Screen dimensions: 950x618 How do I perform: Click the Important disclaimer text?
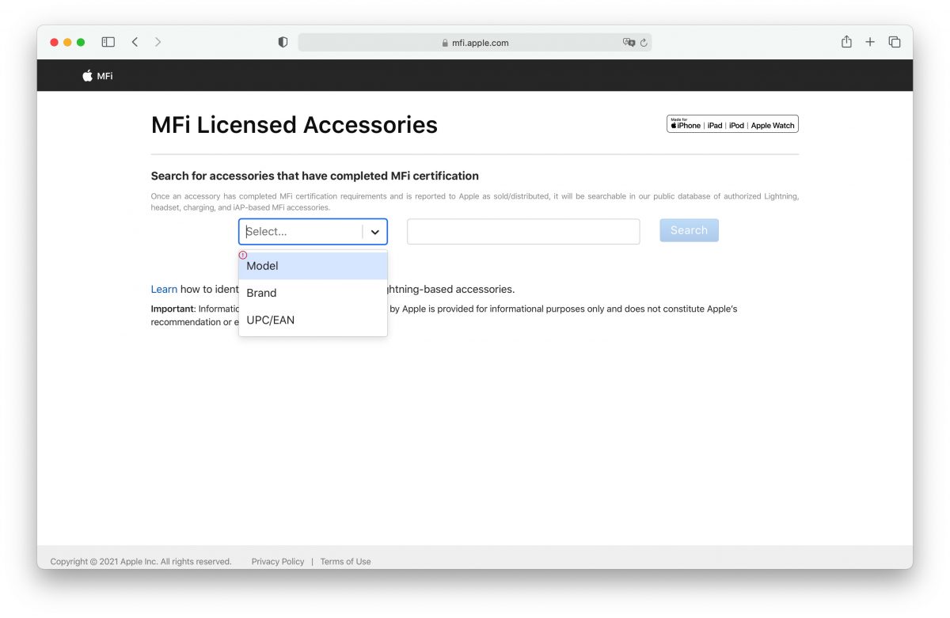[444, 315]
